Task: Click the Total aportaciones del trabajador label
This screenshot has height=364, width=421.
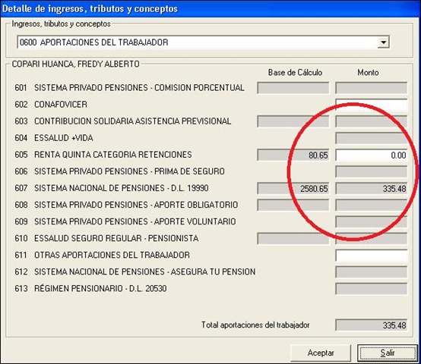Action: tap(255, 325)
